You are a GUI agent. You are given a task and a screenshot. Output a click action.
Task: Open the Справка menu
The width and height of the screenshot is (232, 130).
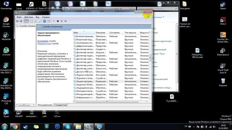point(46,17)
